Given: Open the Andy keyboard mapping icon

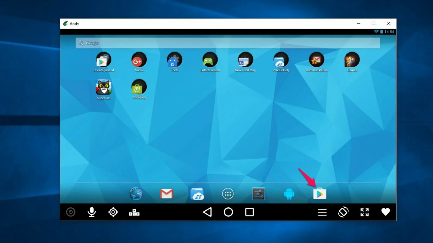Looking at the screenshot, I should [134, 212].
